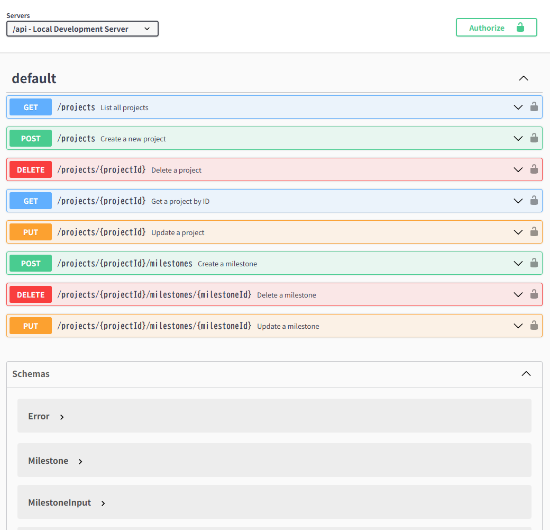
Task: Click lock icon on Update a milestone row
Action: [534, 326]
